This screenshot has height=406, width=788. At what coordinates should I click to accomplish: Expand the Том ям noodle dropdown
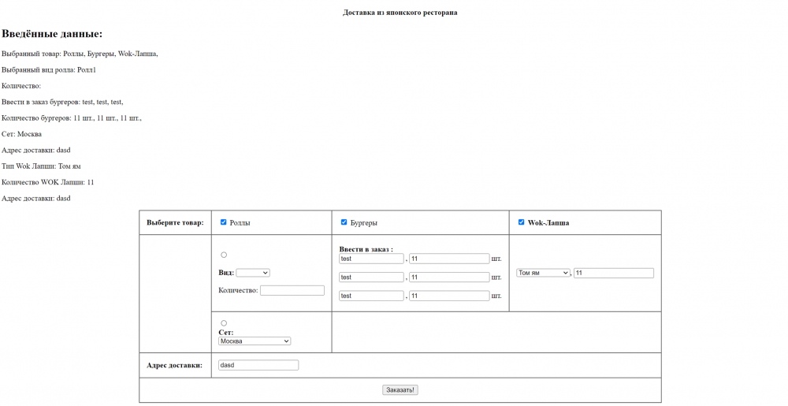click(543, 273)
